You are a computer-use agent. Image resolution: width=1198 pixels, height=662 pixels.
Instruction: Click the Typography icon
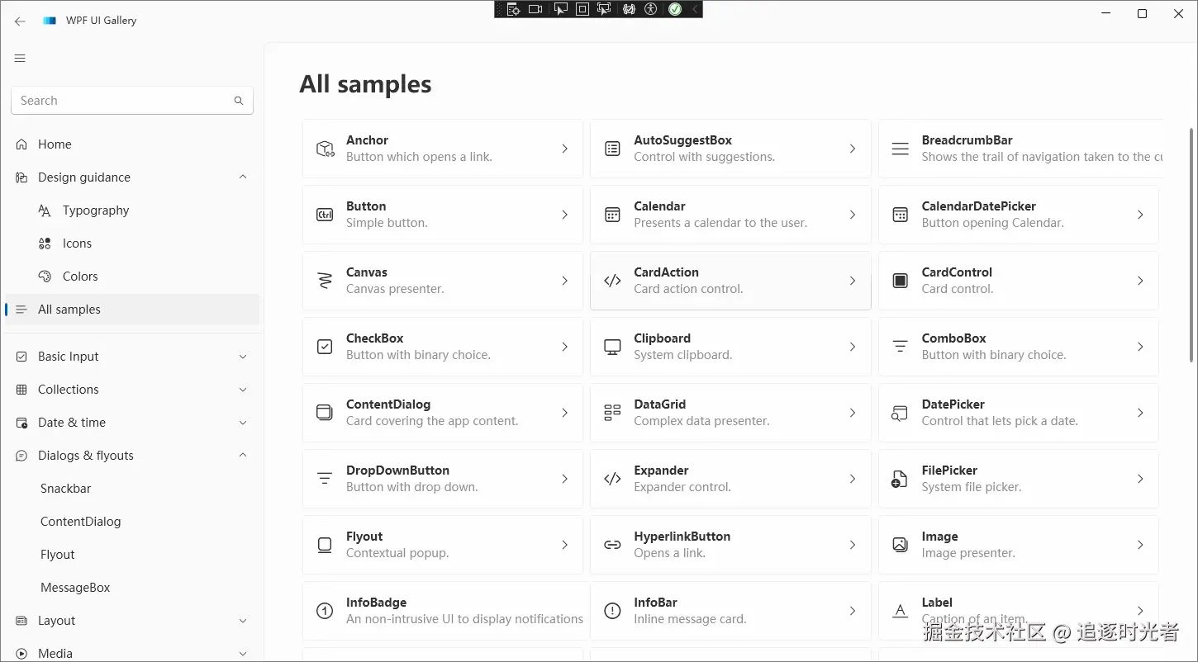(x=45, y=210)
